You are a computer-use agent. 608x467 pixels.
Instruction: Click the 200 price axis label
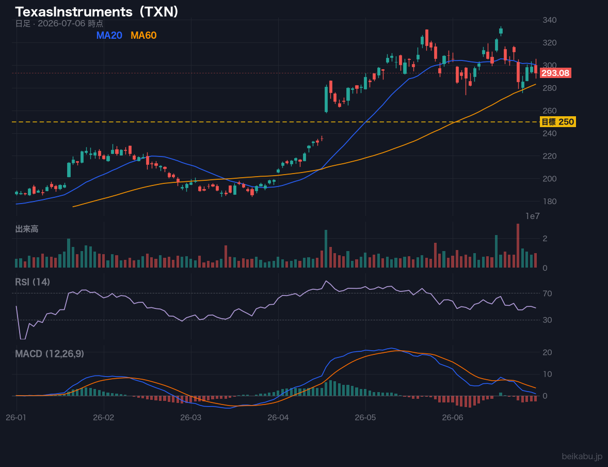[550, 179]
